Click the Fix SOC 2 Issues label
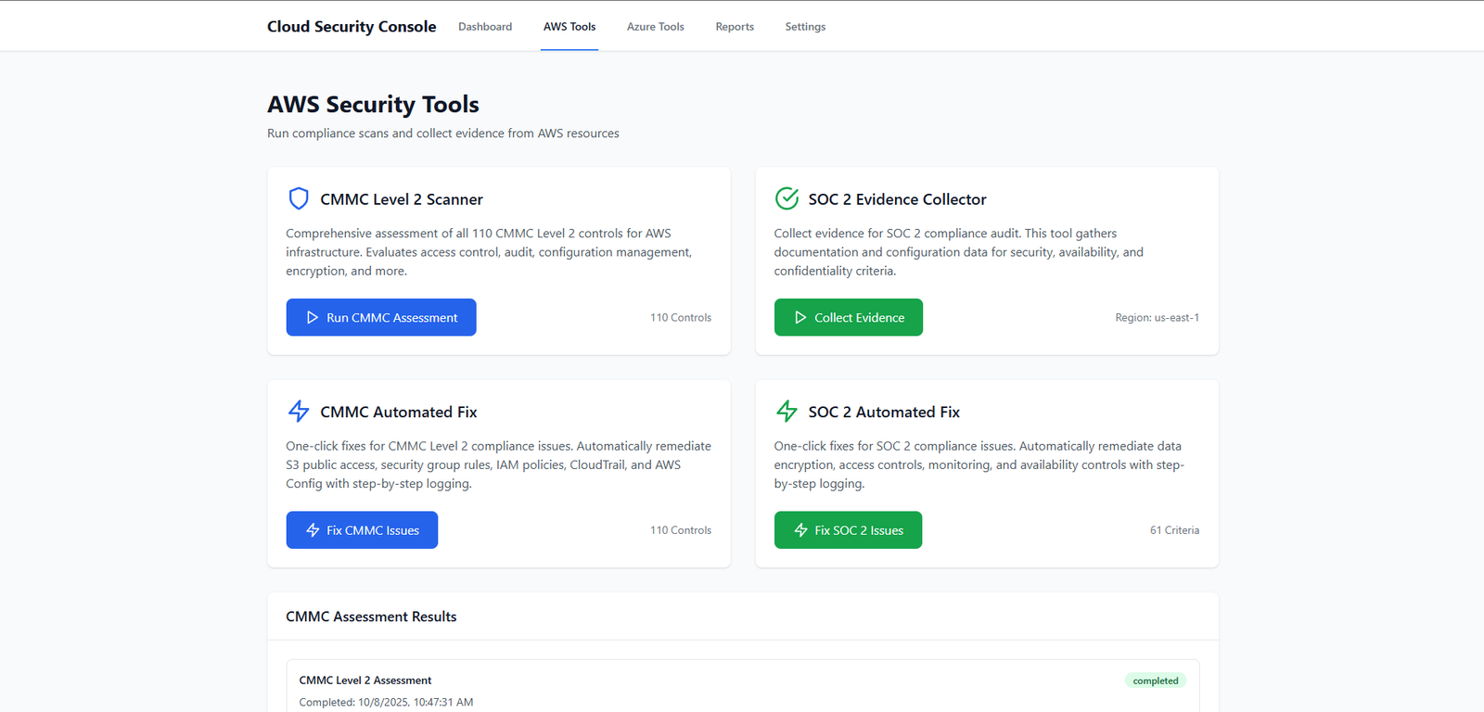1484x712 pixels. [x=859, y=530]
